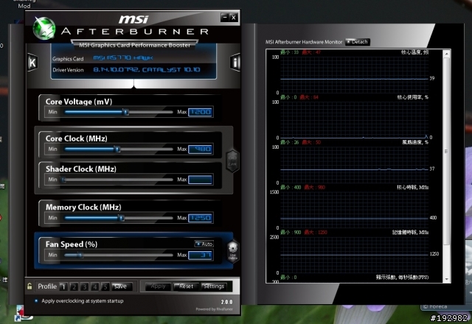This screenshot has height=324, width=472.
Task: Click the Fan Speed slider handle
Action: pos(80,256)
